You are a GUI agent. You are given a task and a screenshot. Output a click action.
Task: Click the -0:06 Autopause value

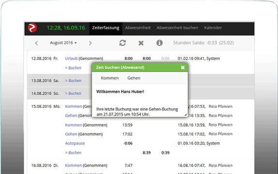click(128, 144)
